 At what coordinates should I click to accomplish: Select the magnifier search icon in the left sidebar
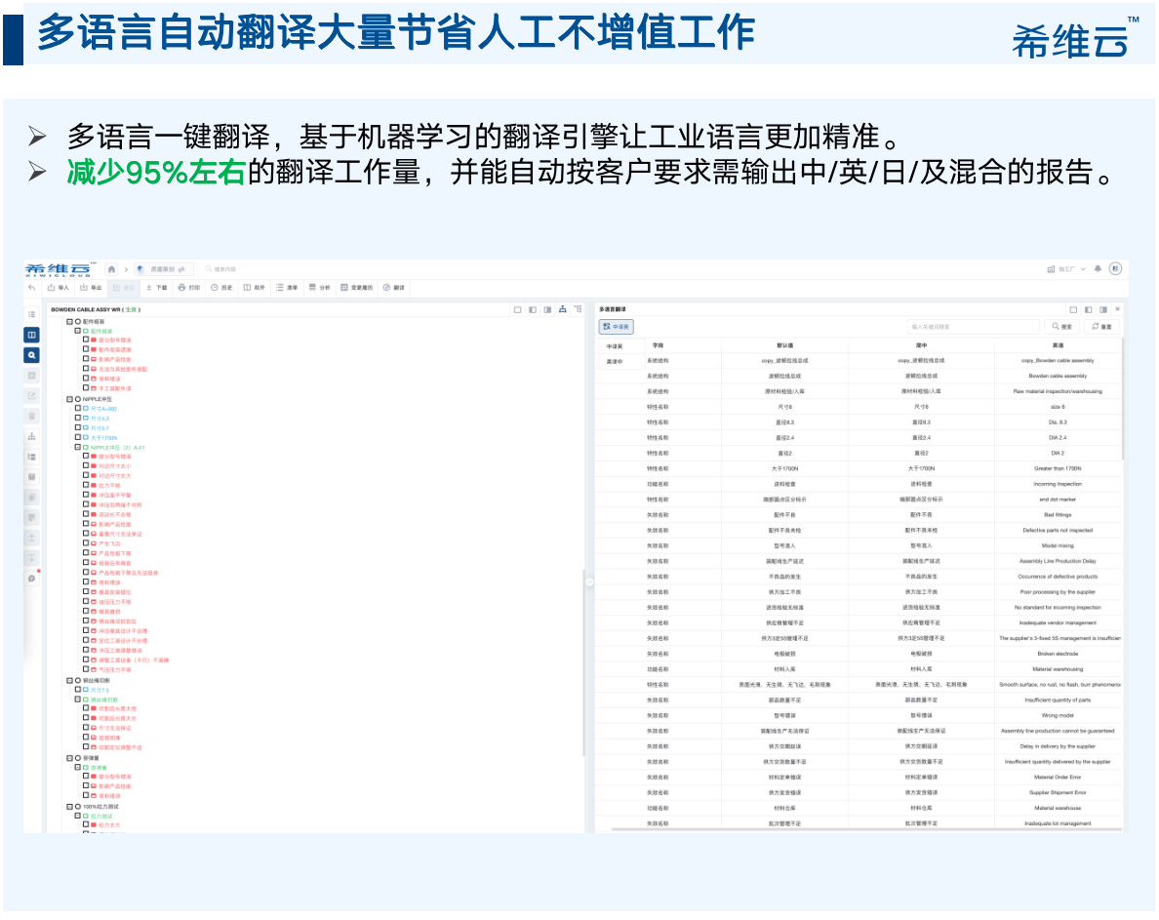click(31, 354)
